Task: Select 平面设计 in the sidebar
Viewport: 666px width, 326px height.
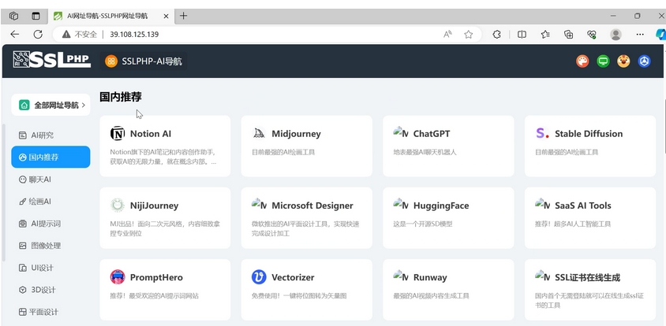Action: 51,312
